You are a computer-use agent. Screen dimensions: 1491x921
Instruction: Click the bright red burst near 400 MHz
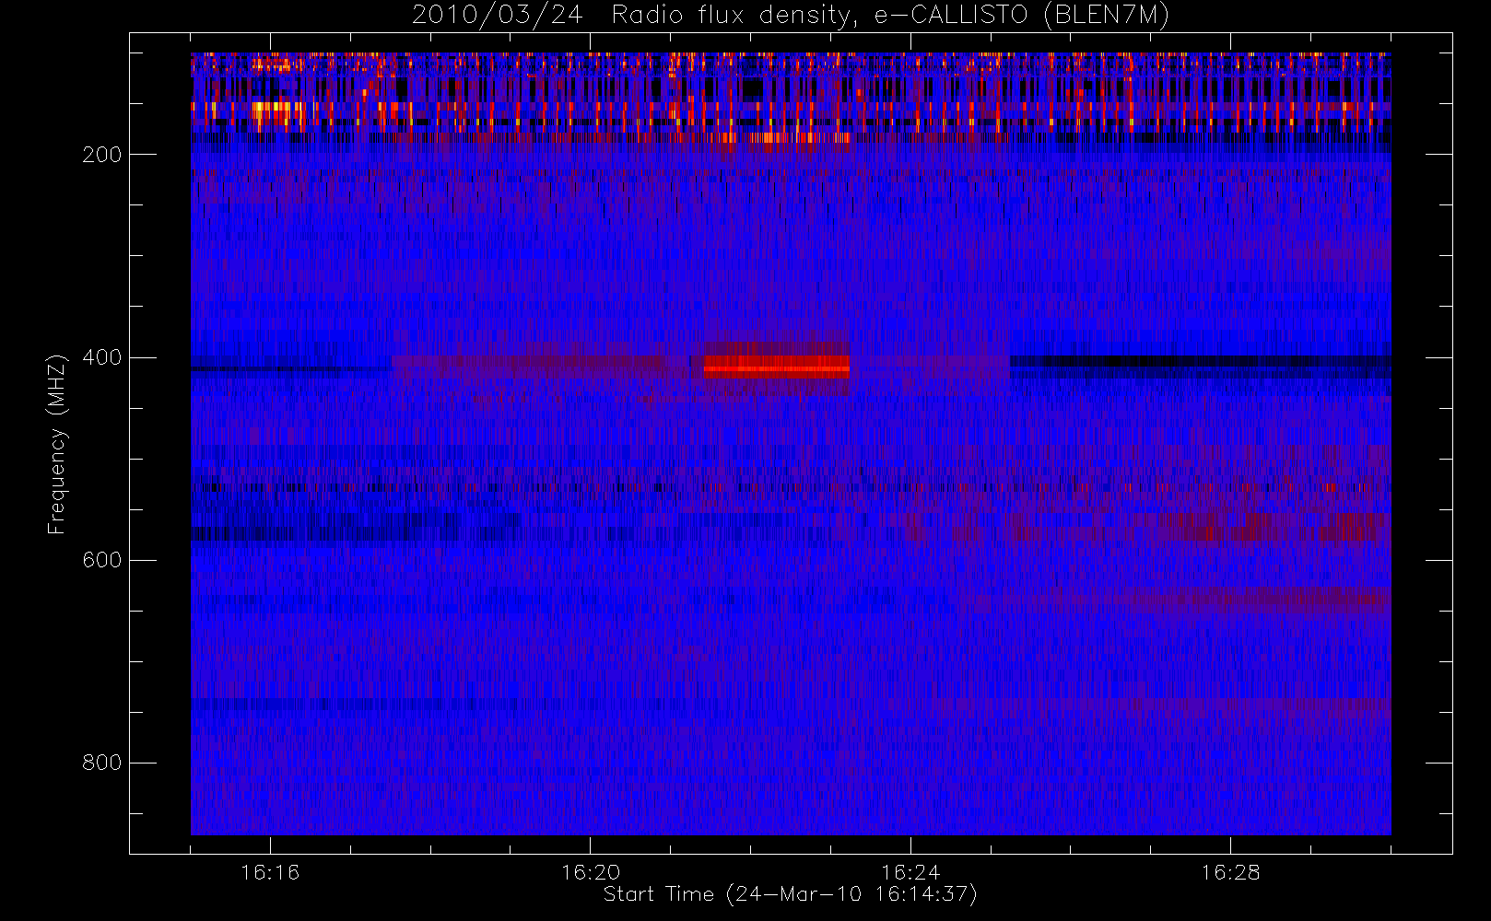tap(776, 367)
